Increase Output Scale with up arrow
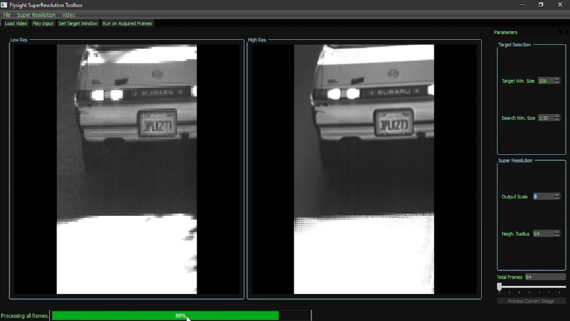 pyautogui.click(x=557, y=195)
